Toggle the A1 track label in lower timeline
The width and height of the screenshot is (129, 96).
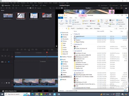pos(12,85)
